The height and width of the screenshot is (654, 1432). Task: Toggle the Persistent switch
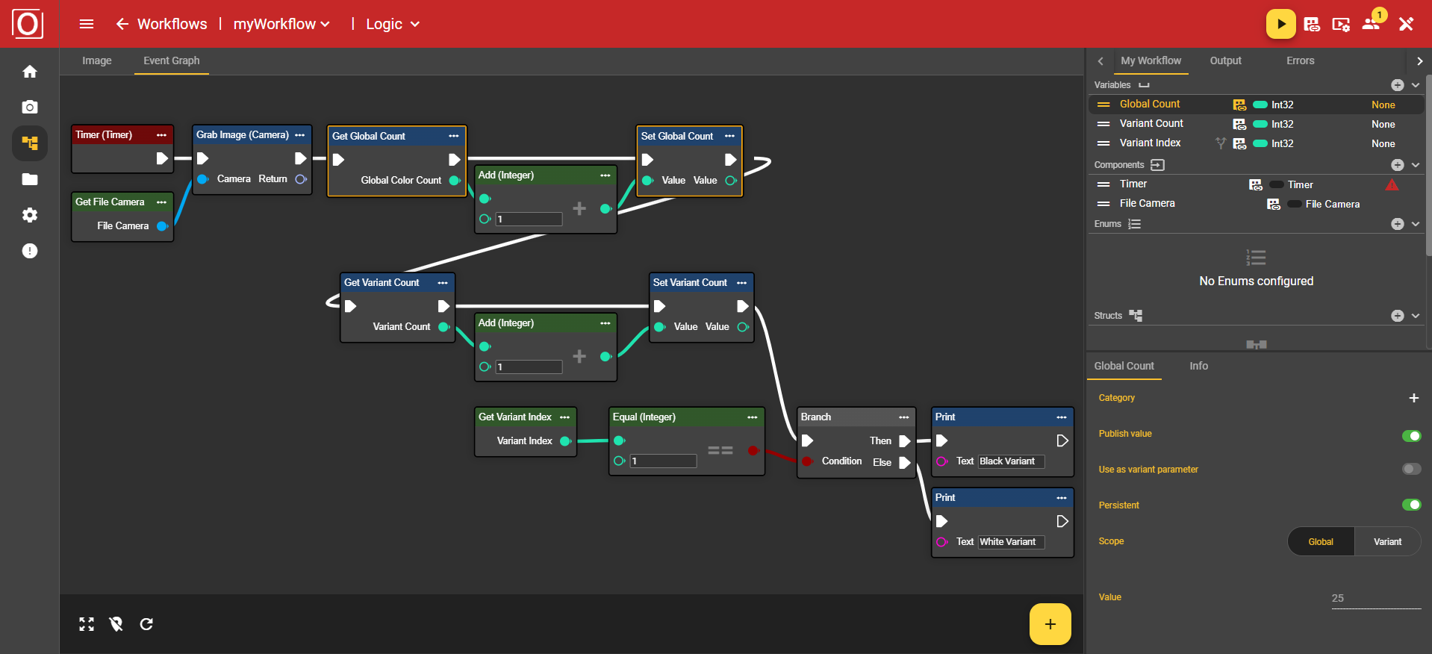[1411, 505]
